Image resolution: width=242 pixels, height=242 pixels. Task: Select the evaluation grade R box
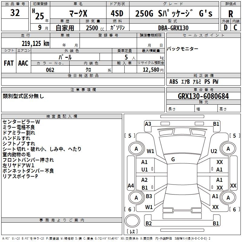coord(231,14)
